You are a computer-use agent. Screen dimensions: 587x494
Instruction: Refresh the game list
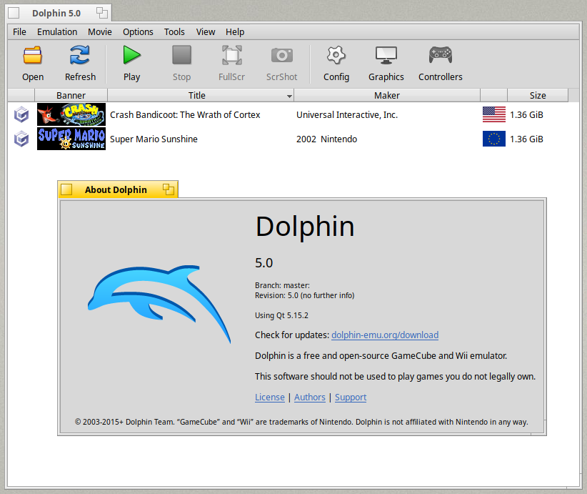tap(80, 56)
